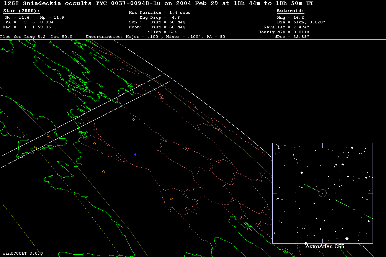Click the orange site marker inside the occultation path

coord(48,136)
